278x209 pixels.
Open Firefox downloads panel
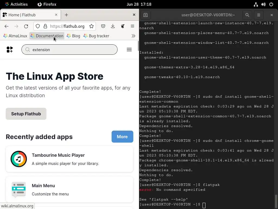coord(113,26)
